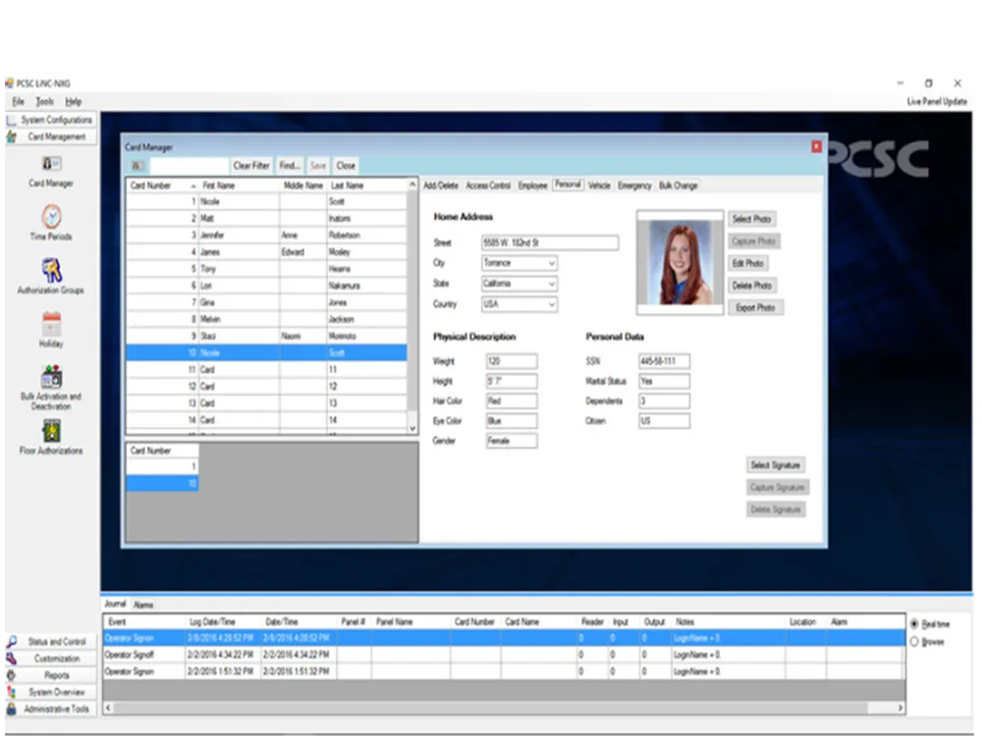Expand the State dropdown showing California

pyautogui.click(x=551, y=284)
